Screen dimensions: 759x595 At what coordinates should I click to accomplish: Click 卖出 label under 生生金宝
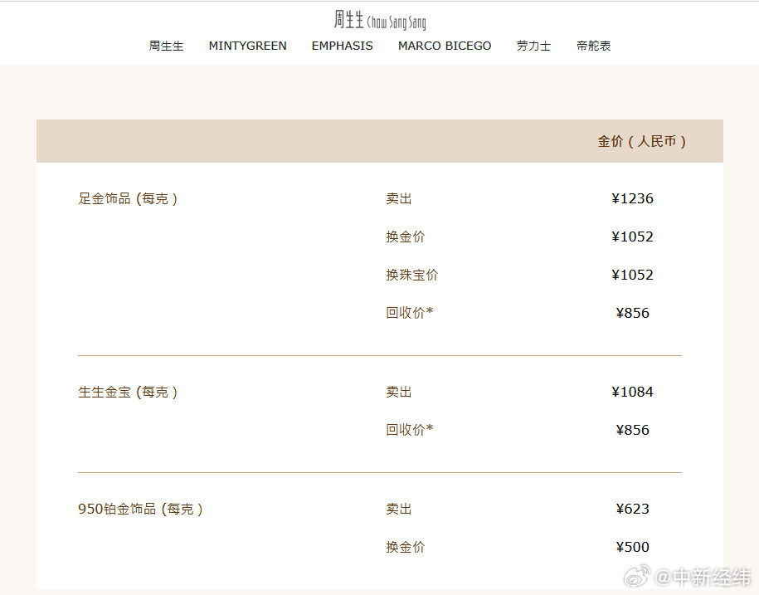pyautogui.click(x=399, y=392)
